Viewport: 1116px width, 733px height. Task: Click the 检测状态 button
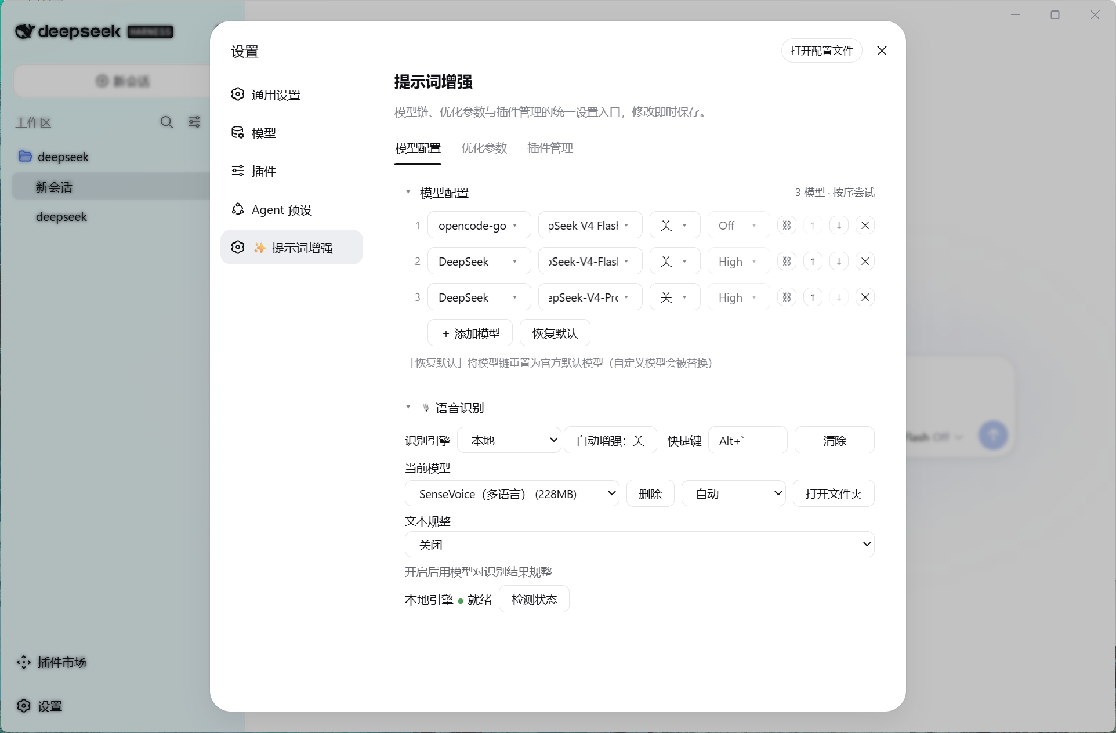534,599
